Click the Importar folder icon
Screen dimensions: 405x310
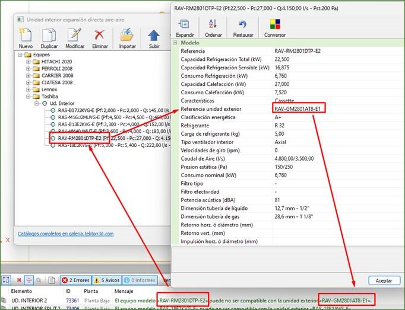pyautogui.click(x=127, y=35)
